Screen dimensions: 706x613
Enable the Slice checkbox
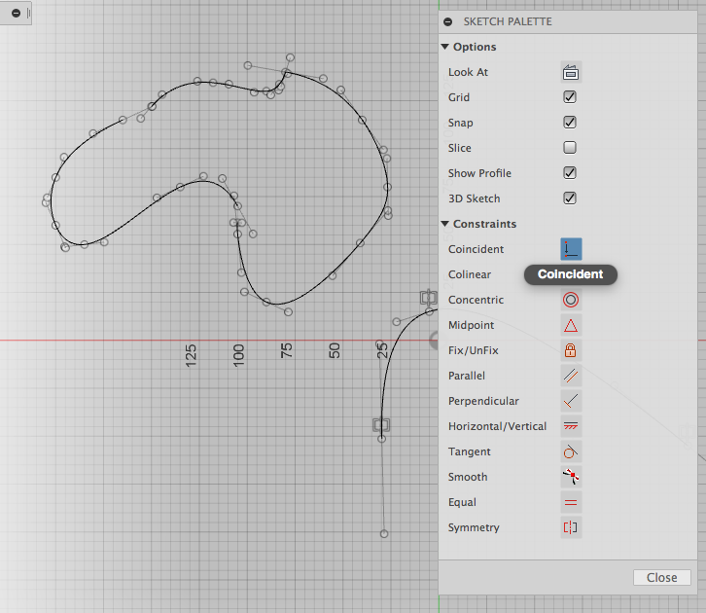[x=570, y=148]
